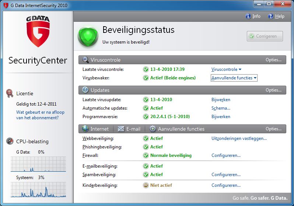Click Configureren... for Kinderbeveiliging
Viewport: 294px width, 206px height.
[x=226, y=185]
